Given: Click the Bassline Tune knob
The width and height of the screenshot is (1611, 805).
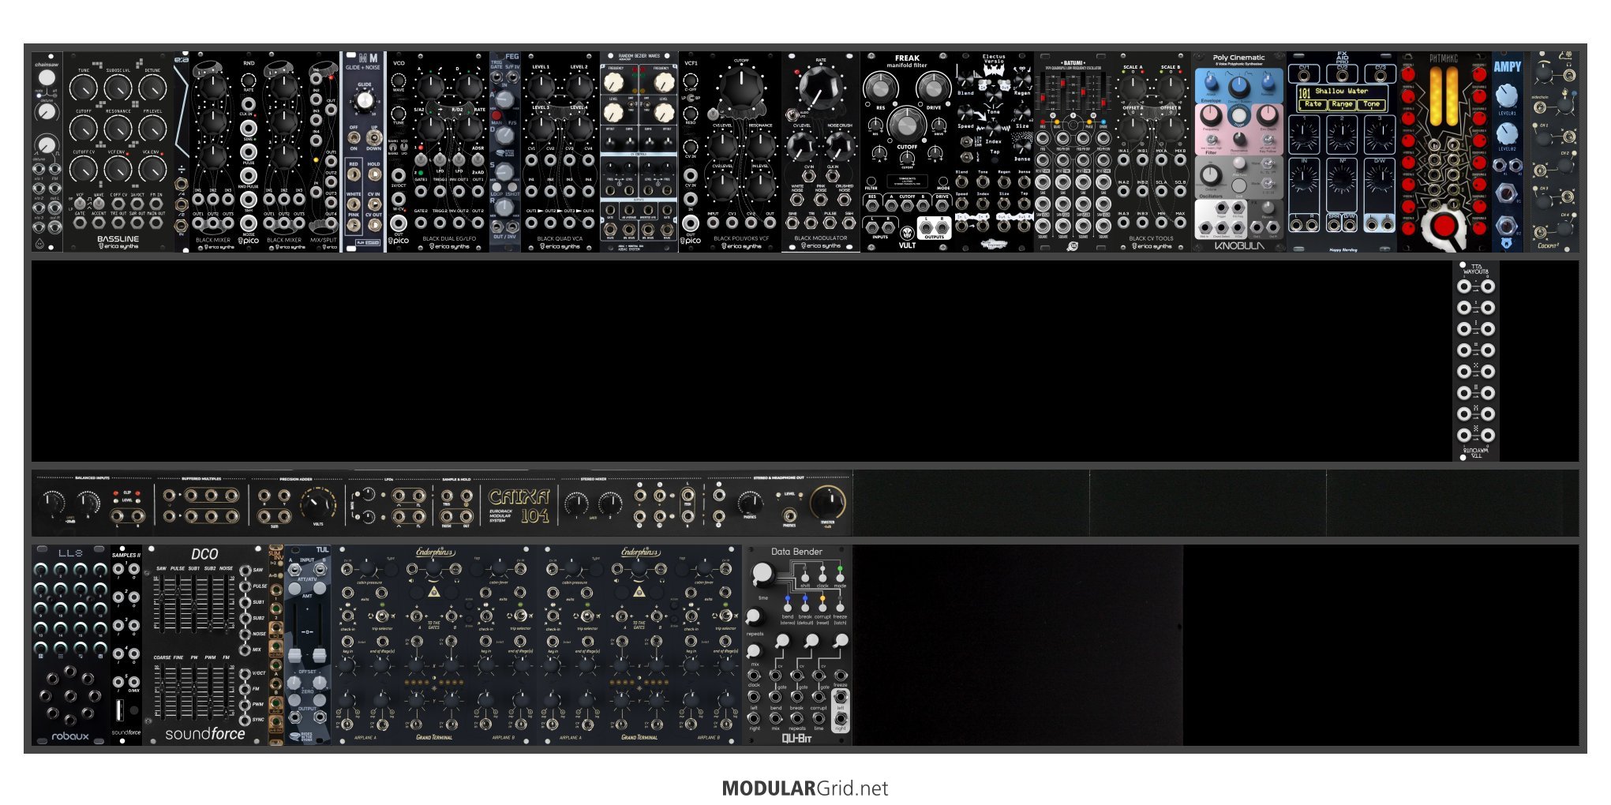Looking at the screenshot, I should pyautogui.click(x=84, y=87).
